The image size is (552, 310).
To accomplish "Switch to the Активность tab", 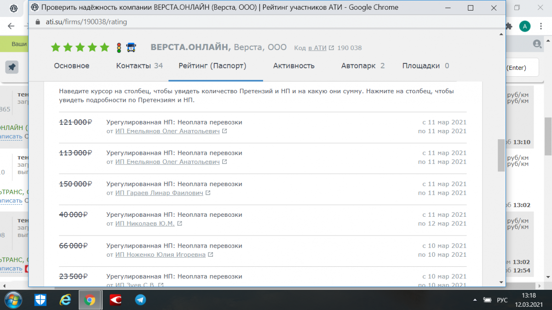I will 293,66.
